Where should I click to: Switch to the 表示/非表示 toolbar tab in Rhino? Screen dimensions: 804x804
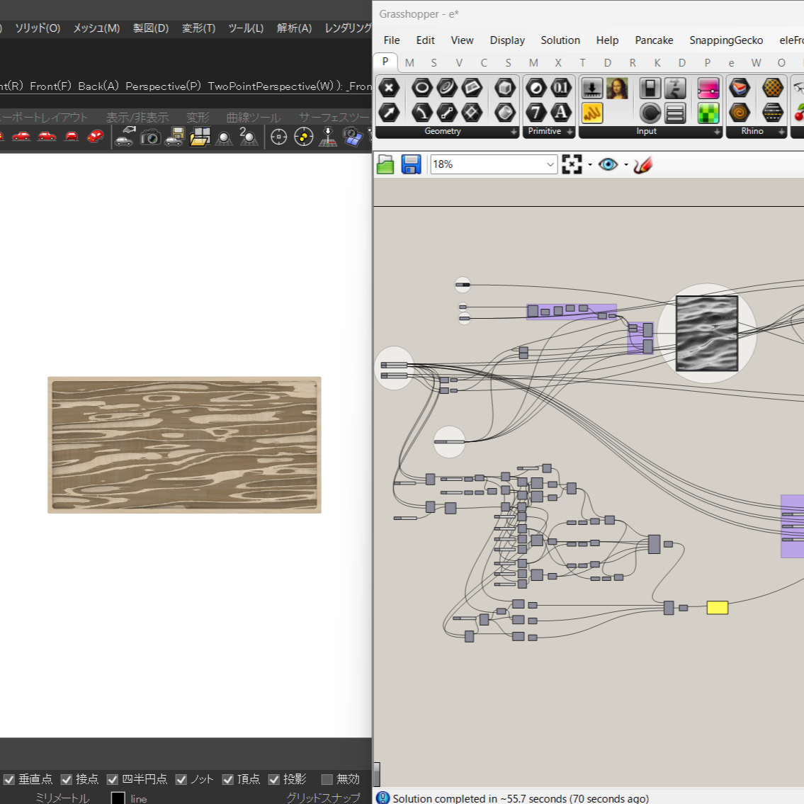pyautogui.click(x=137, y=118)
